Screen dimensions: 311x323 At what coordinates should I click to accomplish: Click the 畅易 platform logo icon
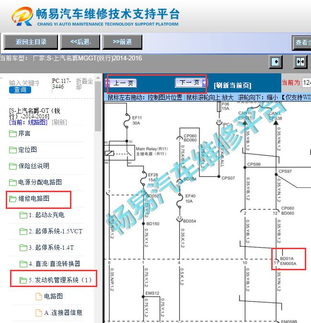click(x=22, y=16)
